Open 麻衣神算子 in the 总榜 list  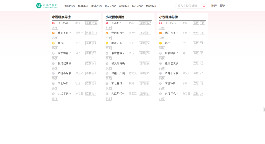tap(171, 53)
